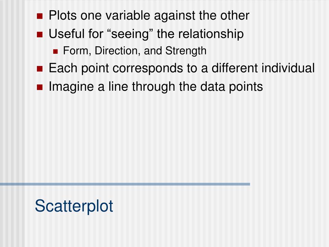The image size is (329, 247).
Task: Click the "Scatterplot" slide title
Action: (74, 206)
